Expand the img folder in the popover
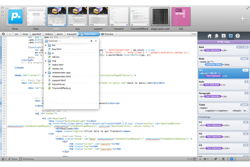 [x=46, y=61]
